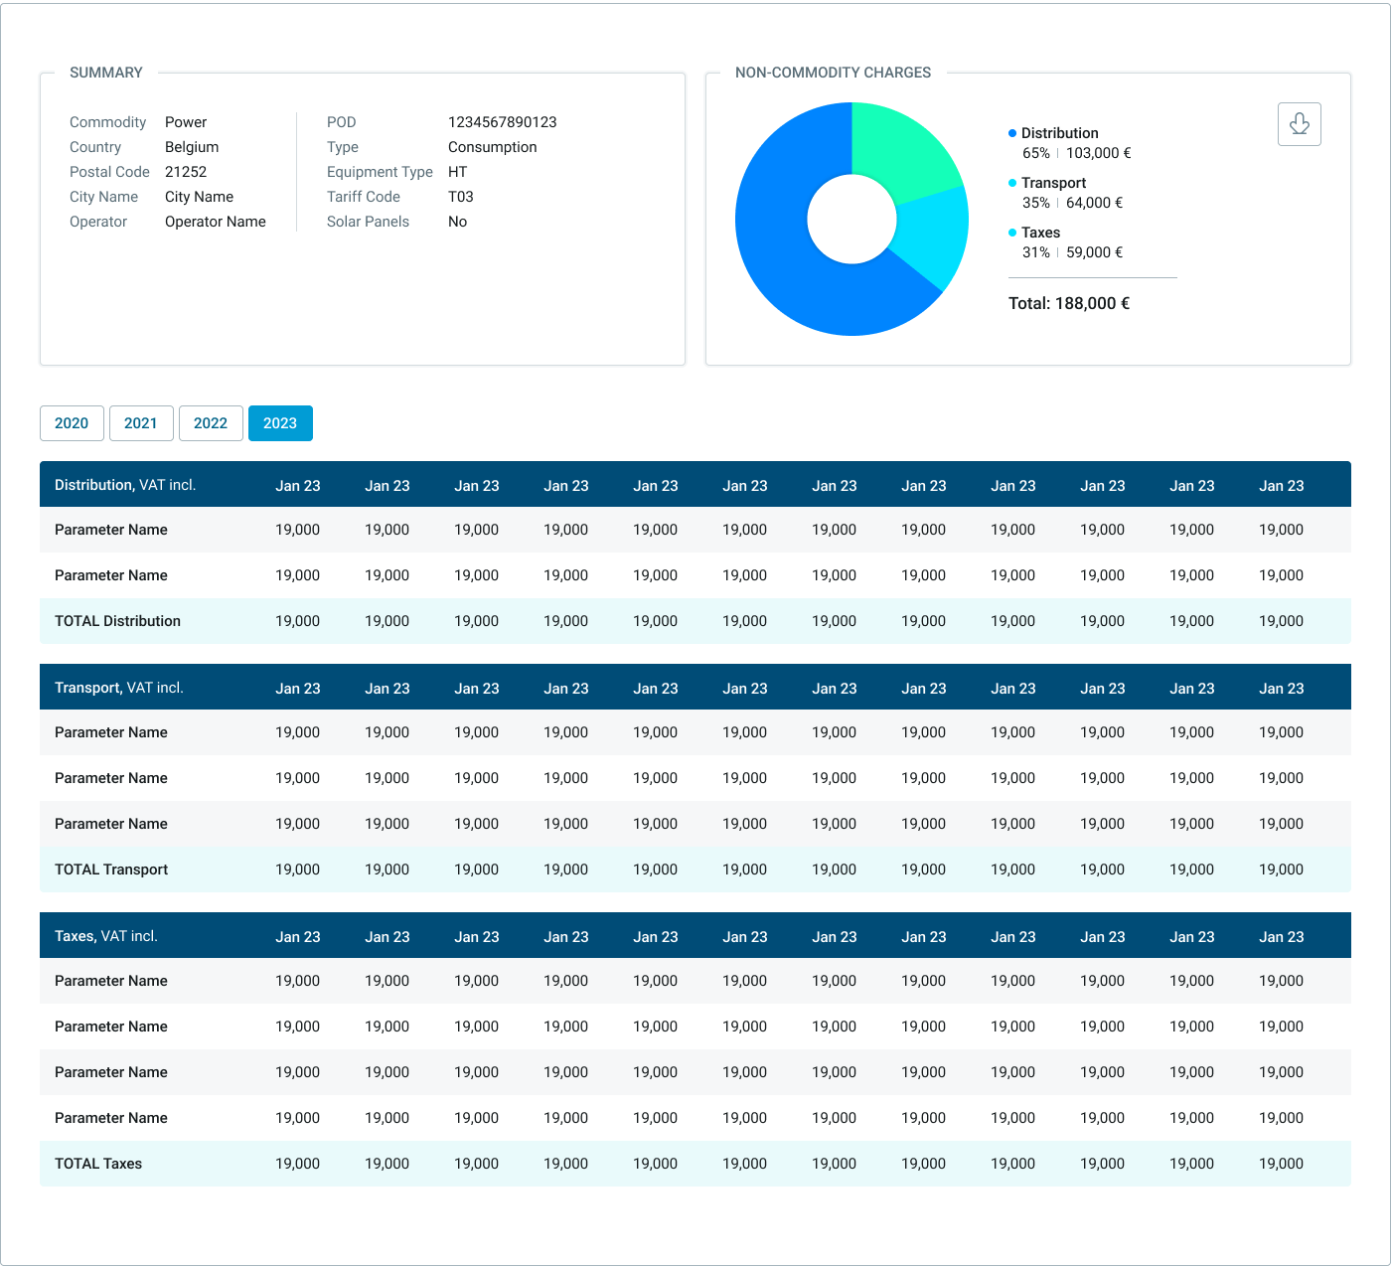
Task: Click the Distribution legend color dot
Action: point(1012,133)
